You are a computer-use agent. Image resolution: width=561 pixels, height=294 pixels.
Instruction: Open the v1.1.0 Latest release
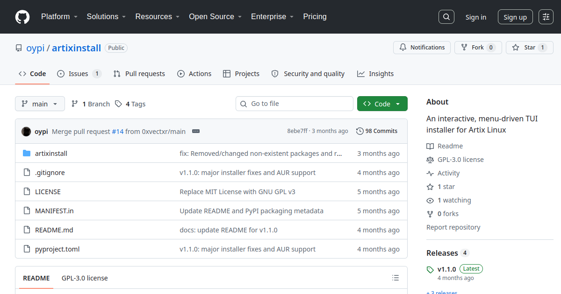(454, 269)
